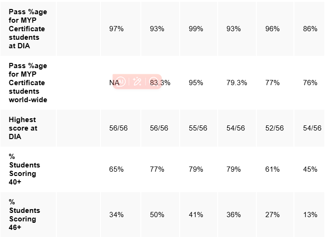This screenshot has height=237, width=329.
Task: Select the 50% scoring 46+ cell
Action: (x=157, y=215)
